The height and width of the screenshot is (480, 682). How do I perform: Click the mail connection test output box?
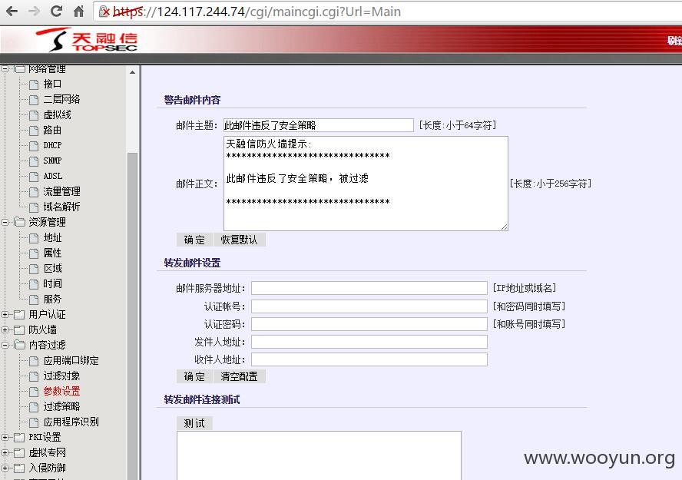(319, 455)
